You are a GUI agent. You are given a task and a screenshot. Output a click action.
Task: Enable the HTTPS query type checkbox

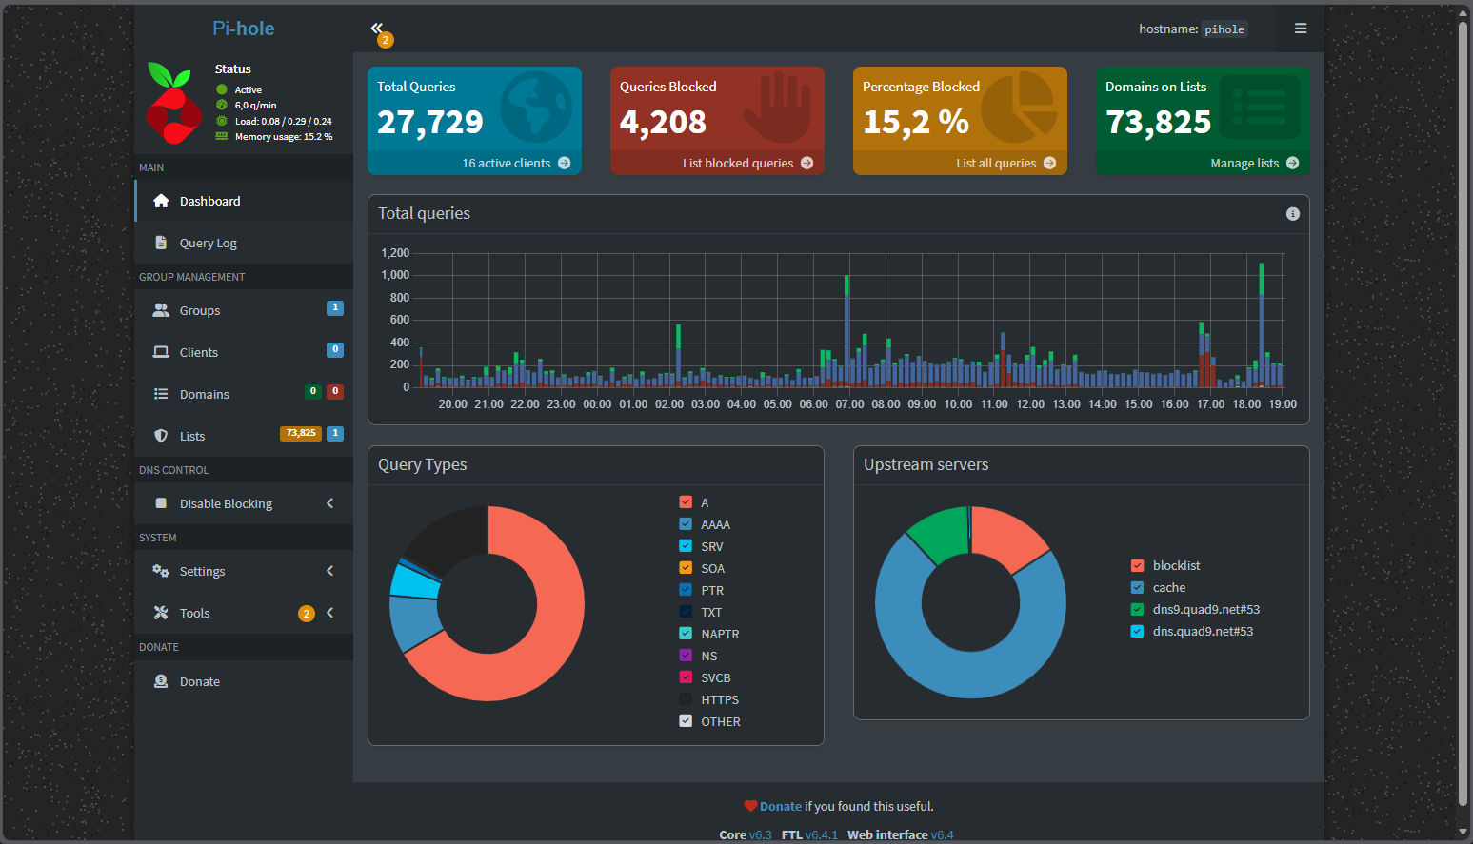[x=686, y=698]
